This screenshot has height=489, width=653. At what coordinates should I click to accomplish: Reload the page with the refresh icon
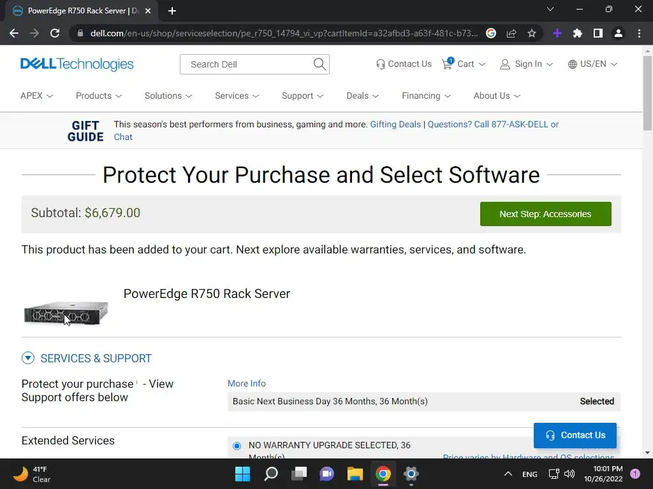[x=55, y=33]
